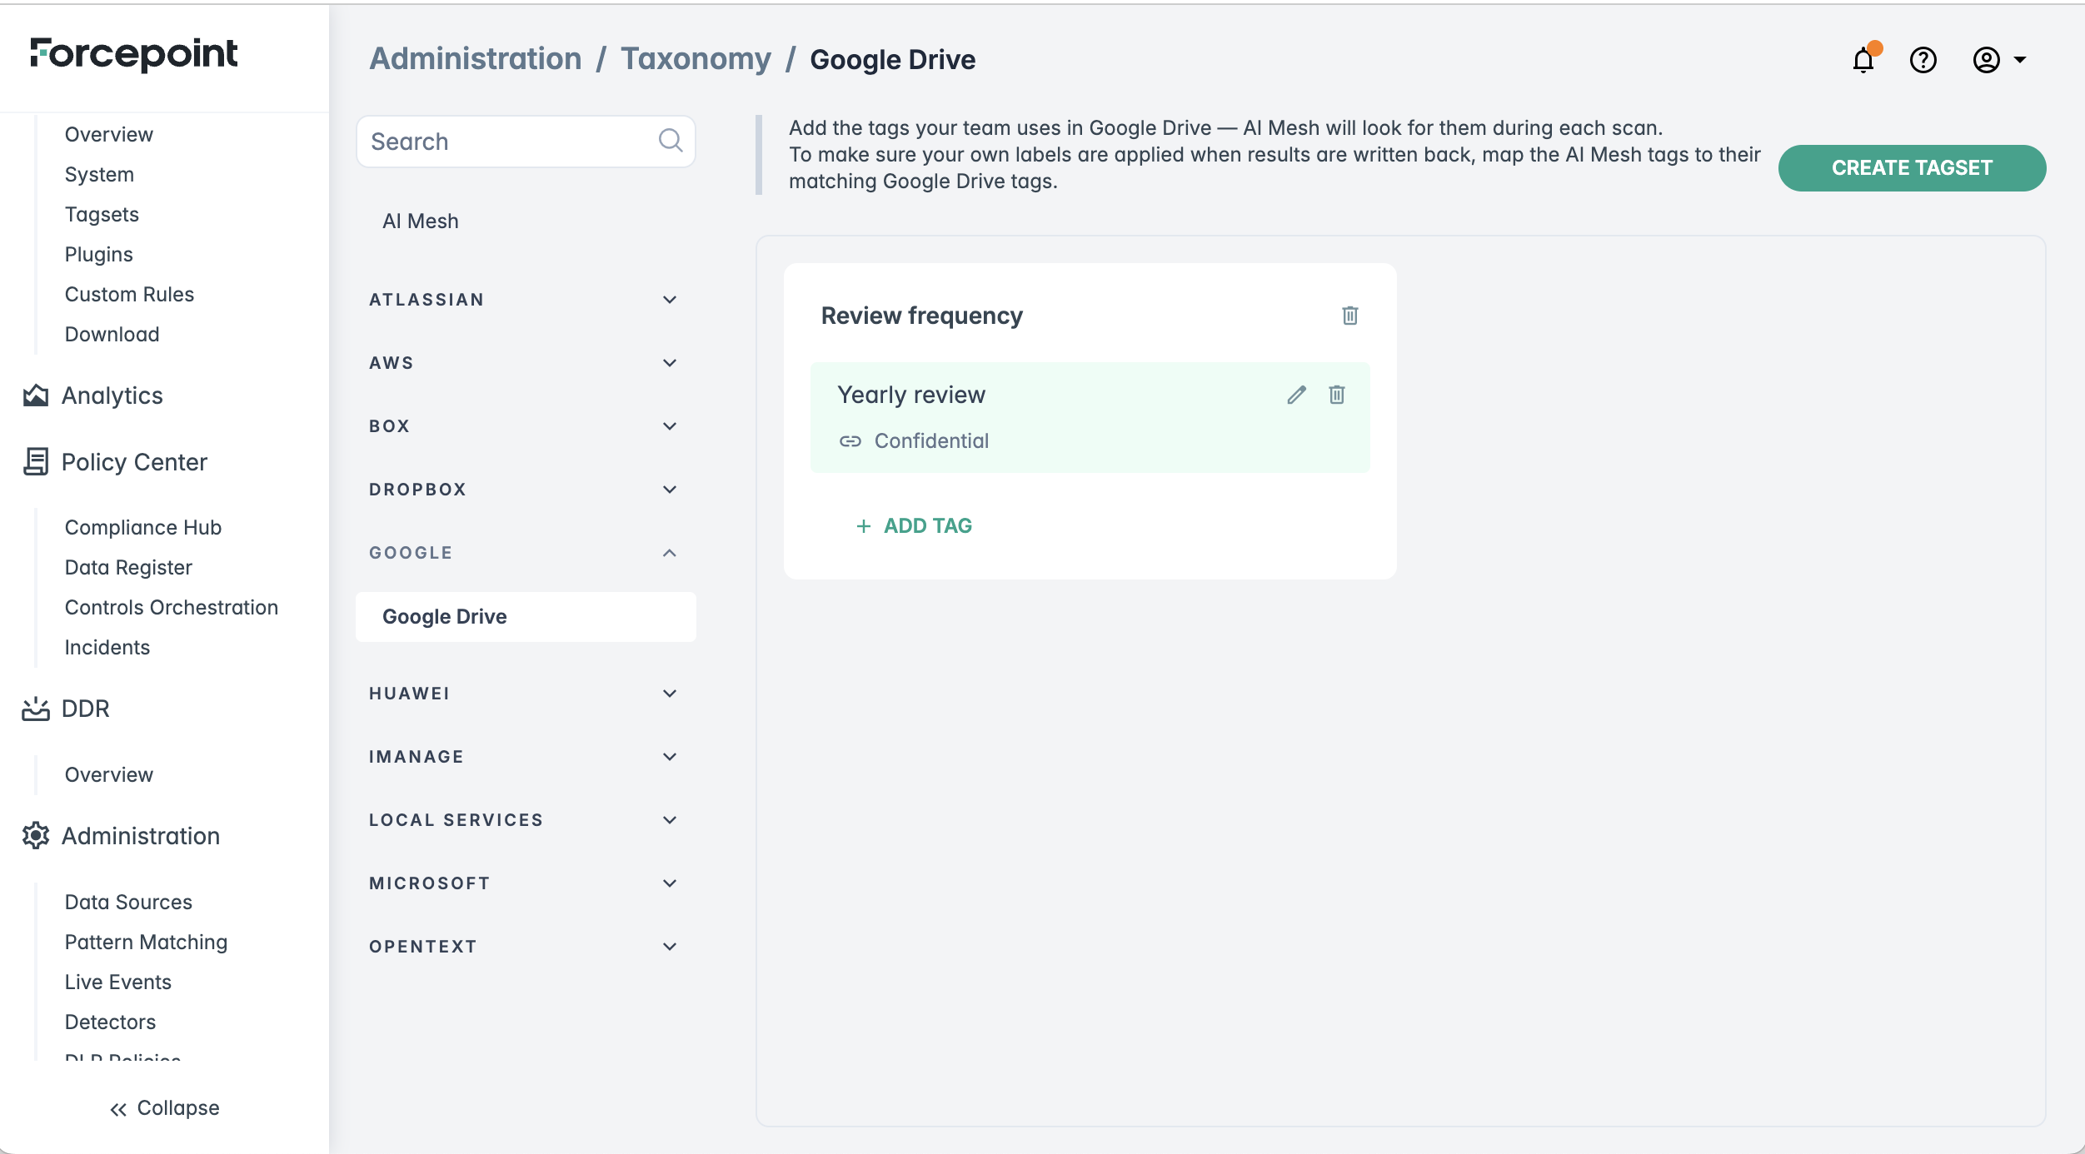Open the notifications bell
Screen dimensions: 2085x1154
click(1863, 60)
